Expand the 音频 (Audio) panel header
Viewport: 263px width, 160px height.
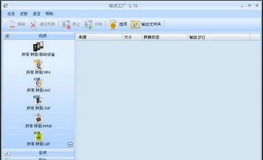point(39,153)
